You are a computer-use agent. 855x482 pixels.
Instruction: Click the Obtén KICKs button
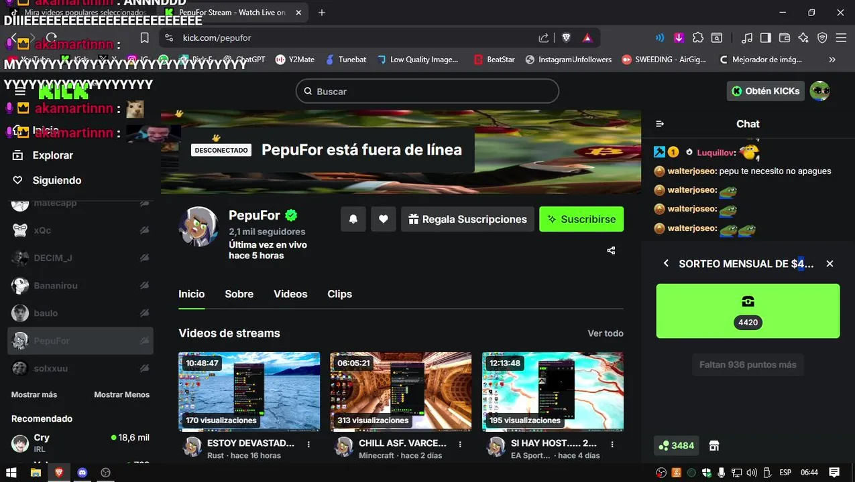tap(765, 91)
